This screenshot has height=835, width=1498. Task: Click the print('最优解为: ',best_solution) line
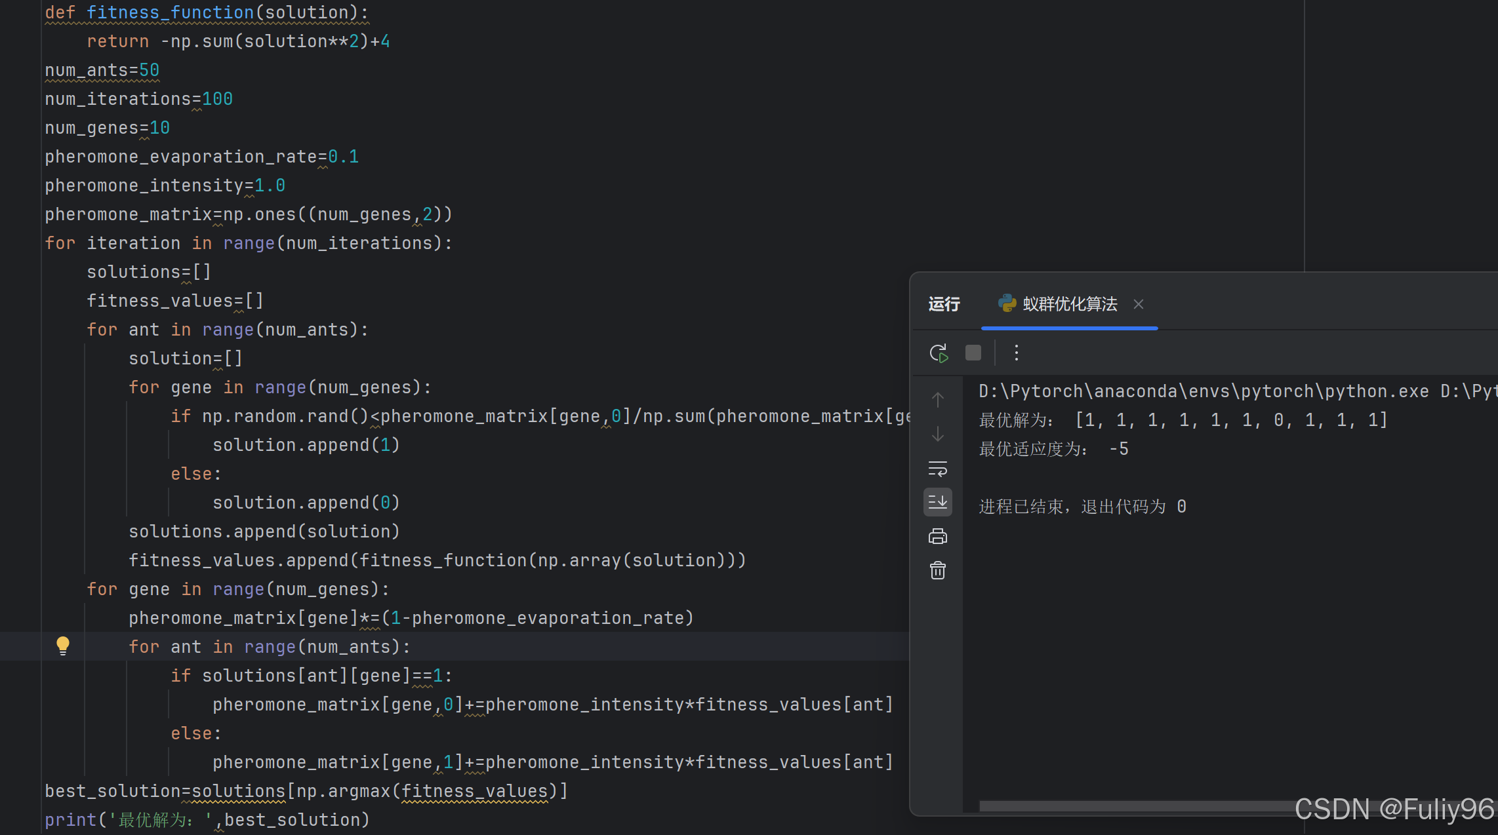tap(207, 820)
